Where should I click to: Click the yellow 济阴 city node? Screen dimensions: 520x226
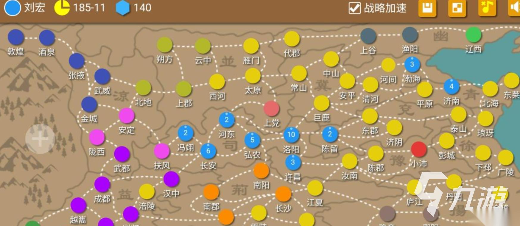click(x=394, y=127)
